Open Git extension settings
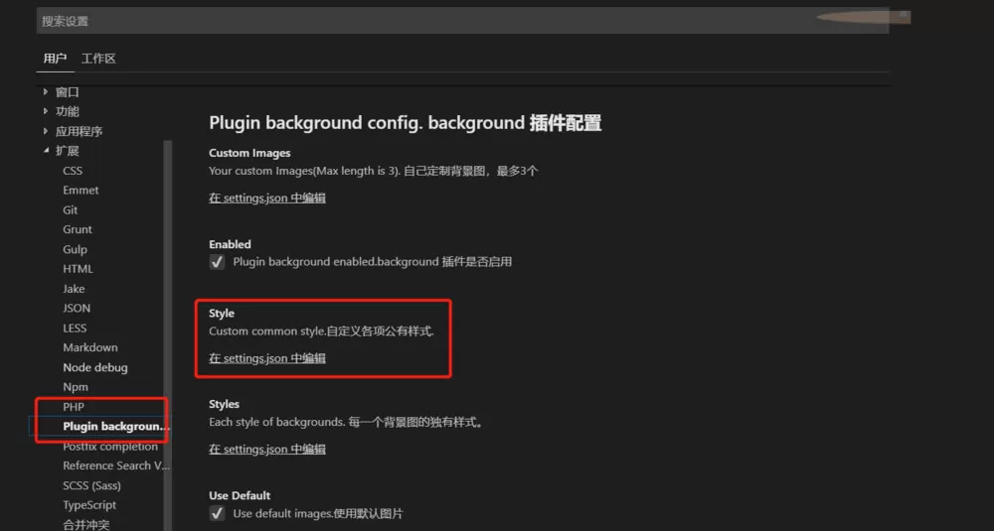Image resolution: width=994 pixels, height=531 pixels. (70, 209)
